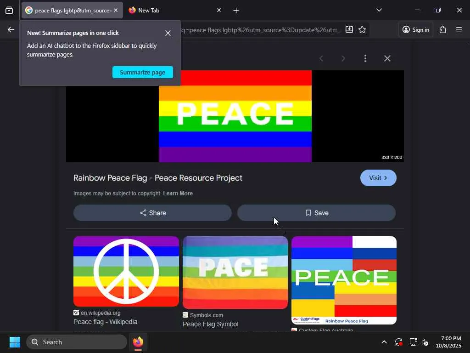Show previous image with left chevron

[x=321, y=58]
